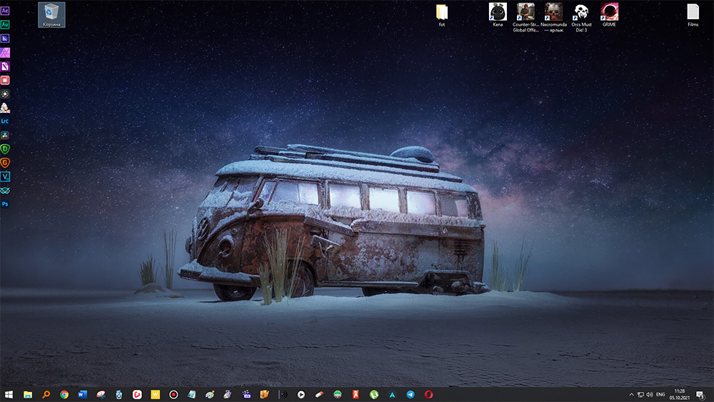The width and height of the screenshot is (714, 402).
Task: Open Telegram from the taskbar
Action: coord(411,395)
